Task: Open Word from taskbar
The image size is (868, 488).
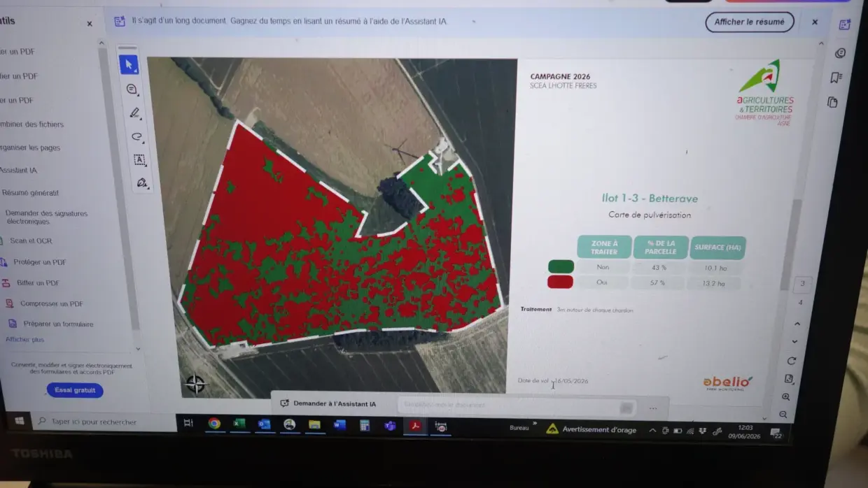Action: tap(339, 424)
